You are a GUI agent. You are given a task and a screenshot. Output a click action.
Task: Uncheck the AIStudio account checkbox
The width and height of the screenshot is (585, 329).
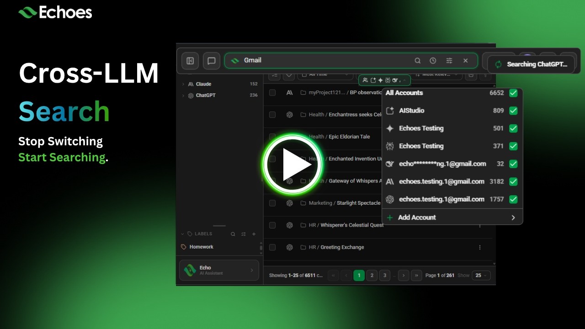click(513, 111)
